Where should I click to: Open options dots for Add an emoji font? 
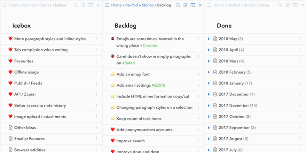tap(198, 74)
